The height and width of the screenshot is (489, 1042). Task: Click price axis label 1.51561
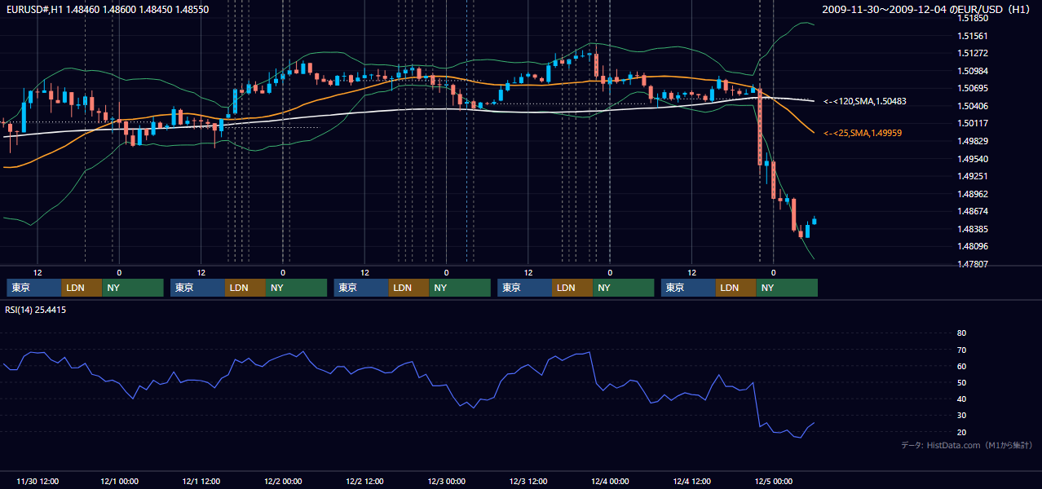pos(974,36)
